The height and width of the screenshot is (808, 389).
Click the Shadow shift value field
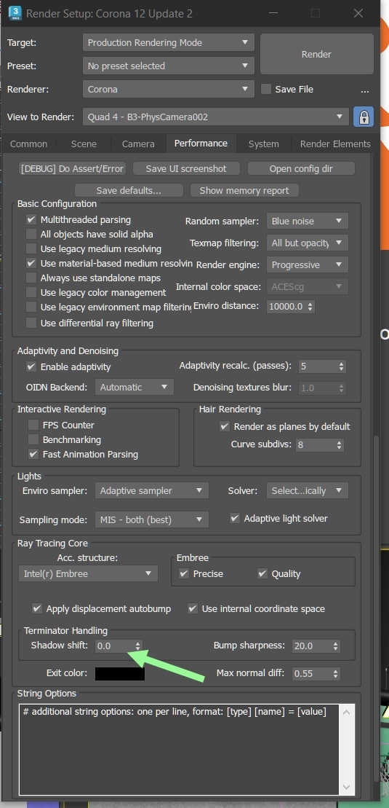tap(114, 646)
